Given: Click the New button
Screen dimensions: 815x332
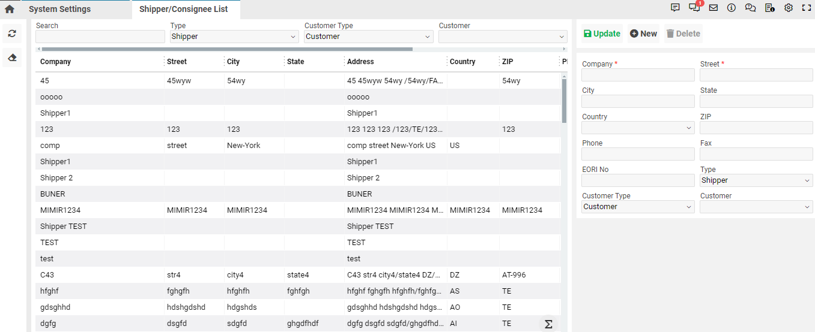Looking at the screenshot, I should pyautogui.click(x=643, y=34).
